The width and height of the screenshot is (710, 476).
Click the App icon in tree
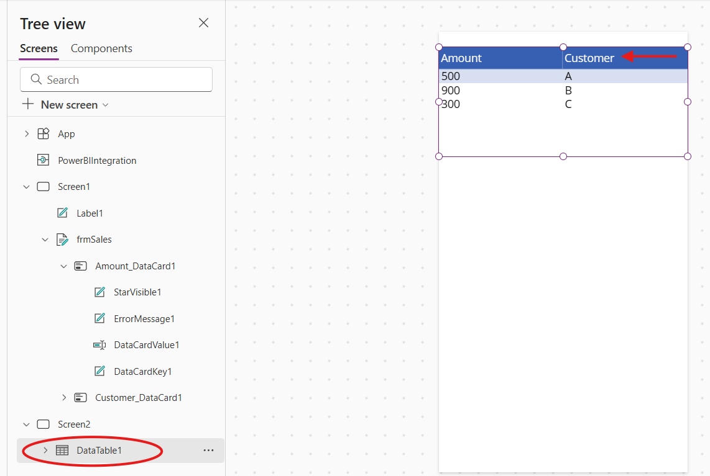(x=44, y=134)
